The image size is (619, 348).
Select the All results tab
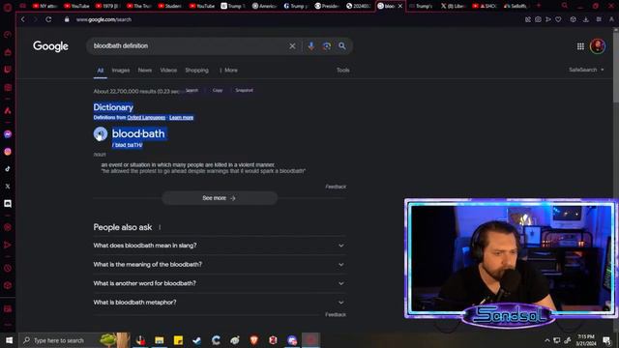[101, 71]
